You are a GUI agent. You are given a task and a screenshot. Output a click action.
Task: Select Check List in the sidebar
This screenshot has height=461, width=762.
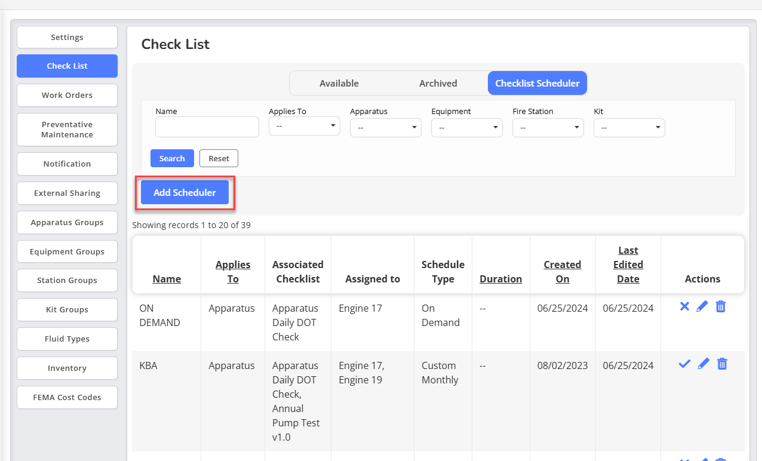tap(67, 66)
